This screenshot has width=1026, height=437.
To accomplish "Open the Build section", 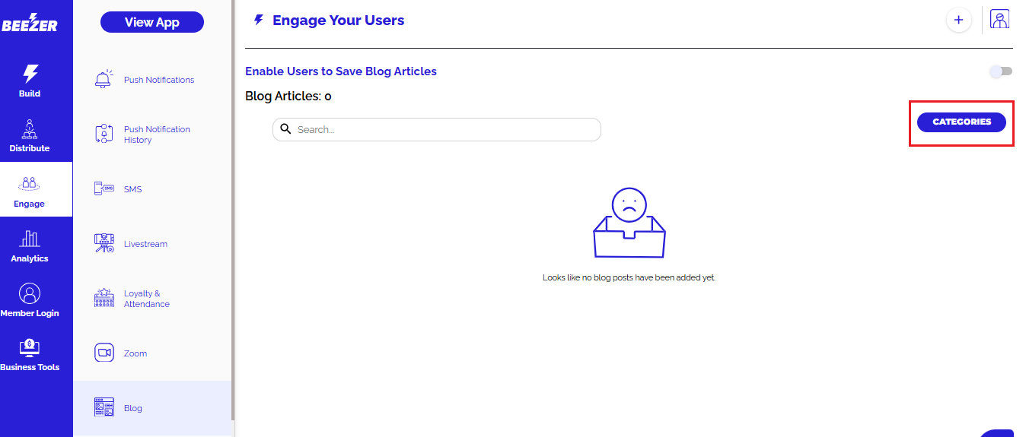I will pyautogui.click(x=30, y=81).
